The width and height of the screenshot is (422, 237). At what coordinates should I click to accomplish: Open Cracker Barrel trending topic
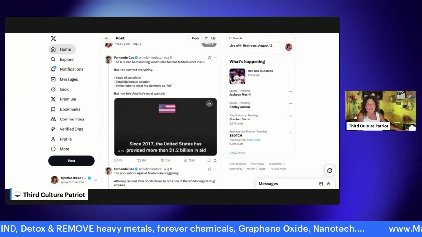pos(240,119)
